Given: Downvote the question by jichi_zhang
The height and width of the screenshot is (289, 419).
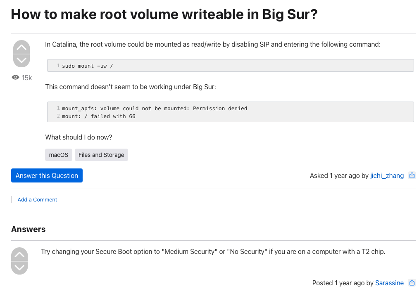Looking at the screenshot, I should [21, 60].
